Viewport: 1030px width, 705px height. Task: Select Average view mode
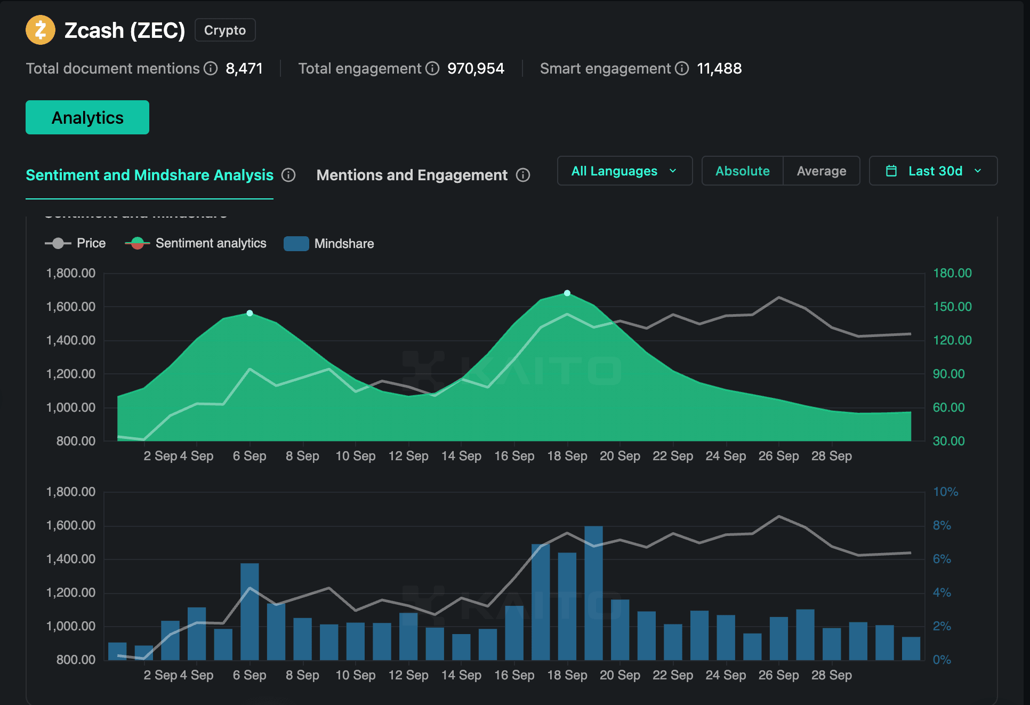821,171
